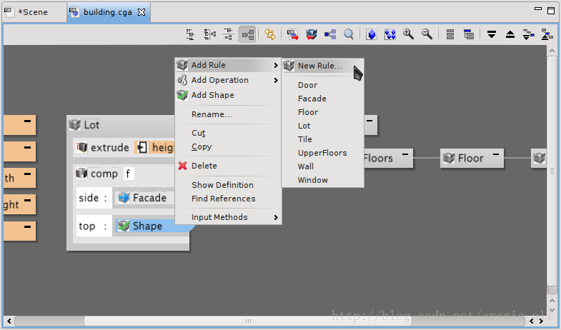Choose New Rule... in the submenu
This screenshot has height=330, width=561.
pyautogui.click(x=323, y=66)
